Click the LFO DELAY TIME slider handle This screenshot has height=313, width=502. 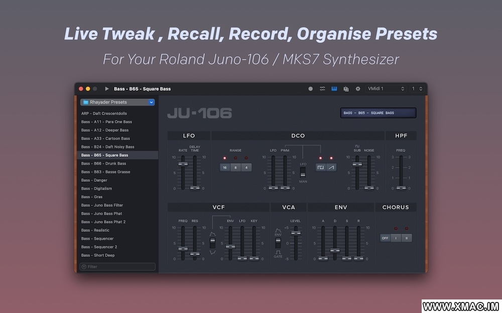point(195,188)
